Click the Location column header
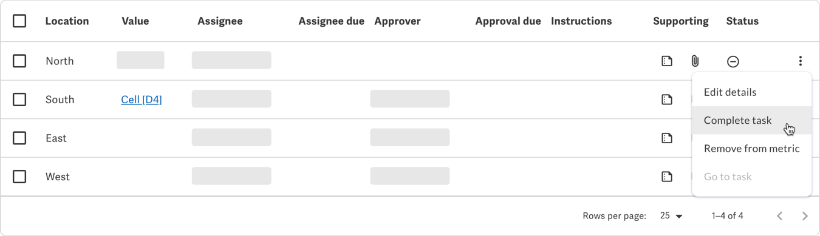Image resolution: width=820 pixels, height=236 pixels. click(67, 21)
